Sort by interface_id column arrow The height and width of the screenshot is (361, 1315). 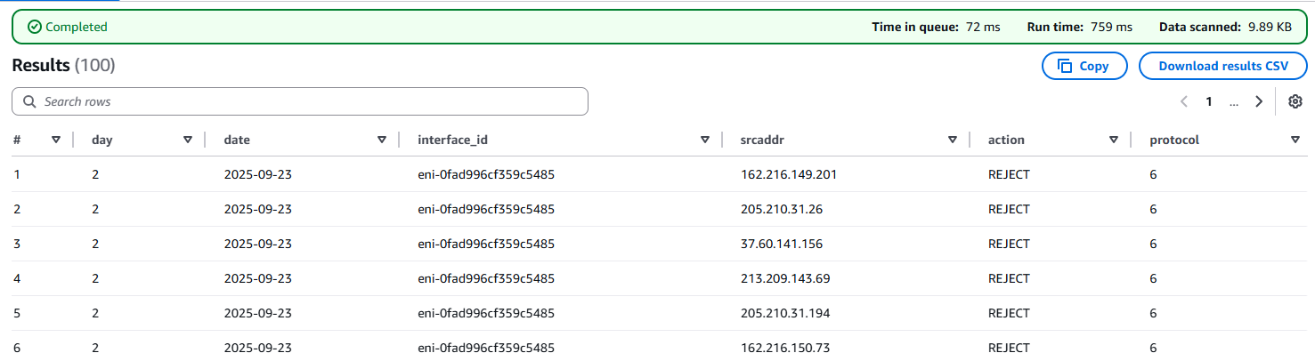(705, 140)
